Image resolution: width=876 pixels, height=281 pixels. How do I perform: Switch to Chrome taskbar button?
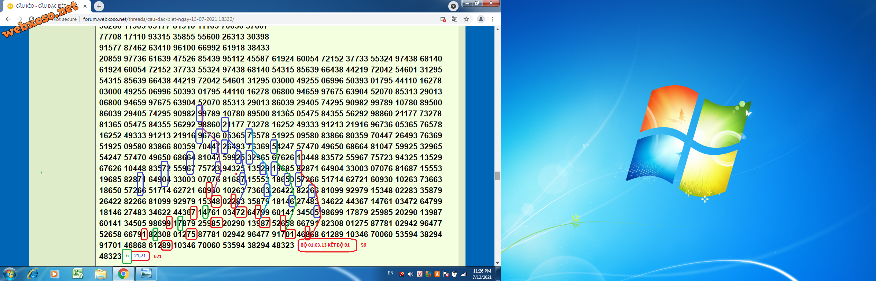coord(124,274)
